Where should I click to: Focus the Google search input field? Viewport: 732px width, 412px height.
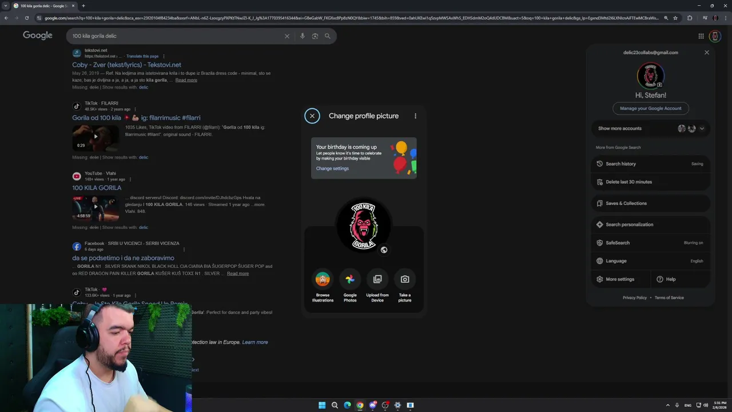point(174,36)
